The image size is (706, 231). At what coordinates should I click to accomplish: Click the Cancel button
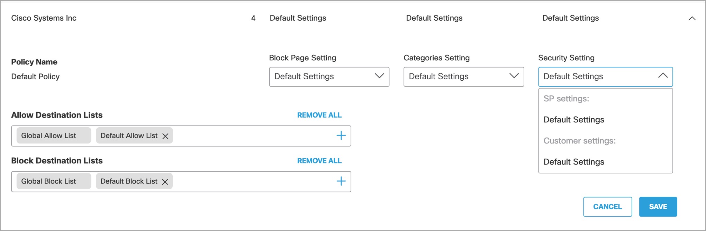click(607, 207)
